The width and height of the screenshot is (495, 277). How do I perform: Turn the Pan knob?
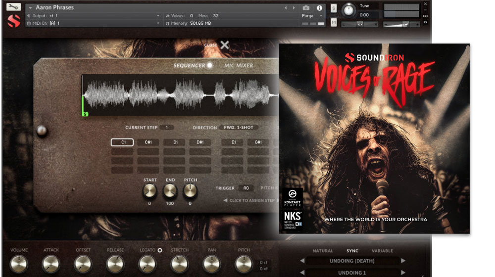(x=212, y=264)
